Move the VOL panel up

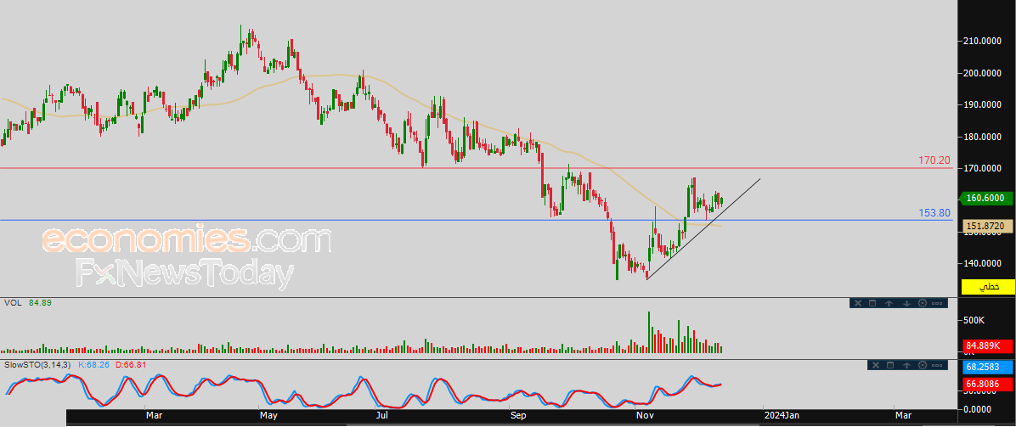889,303
